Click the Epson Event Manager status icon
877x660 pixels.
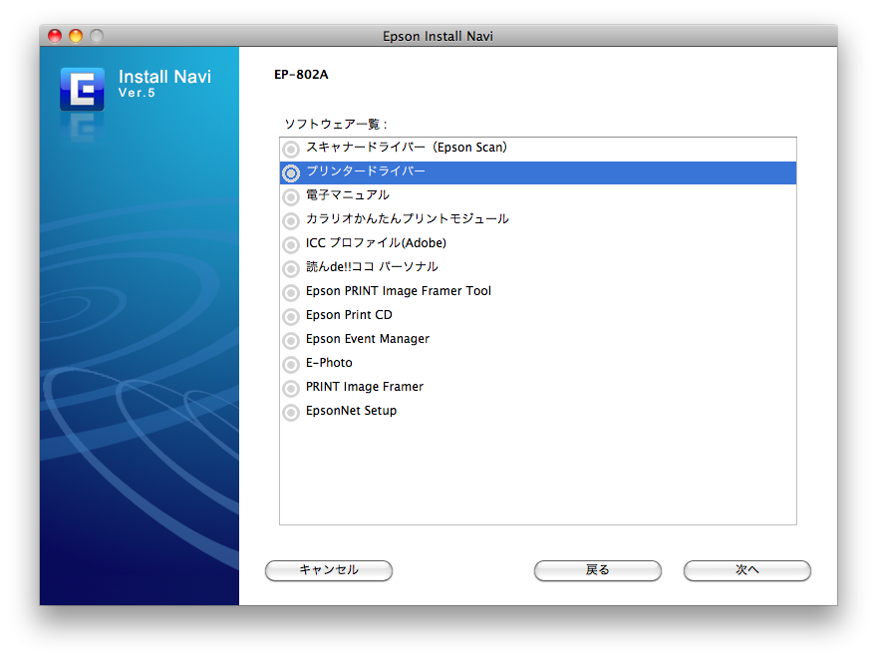coord(291,340)
